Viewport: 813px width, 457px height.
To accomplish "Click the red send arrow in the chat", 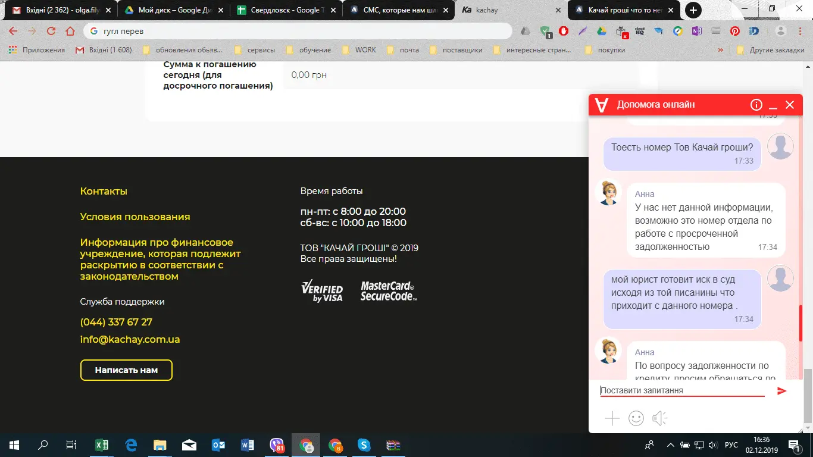I will pyautogui.click(x=781, y=391).
